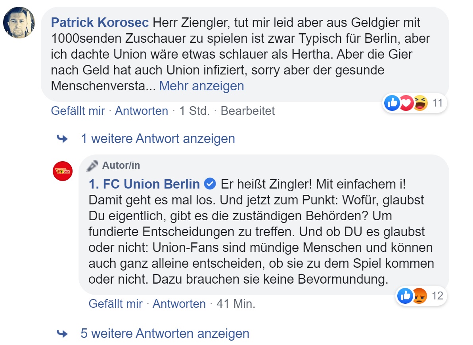The width and height of the screenshot is (473, 345).
Task: Expand comment with Mehr anzeigen
Action: [x=201, y=86]
